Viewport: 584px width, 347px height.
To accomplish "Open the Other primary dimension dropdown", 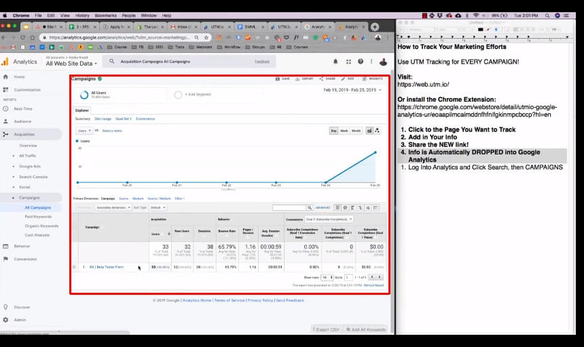I will (179, 199).
